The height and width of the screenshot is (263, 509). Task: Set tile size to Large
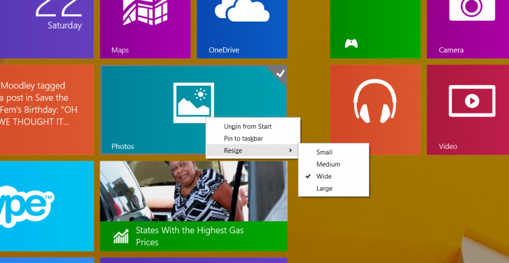pos(333,188)
